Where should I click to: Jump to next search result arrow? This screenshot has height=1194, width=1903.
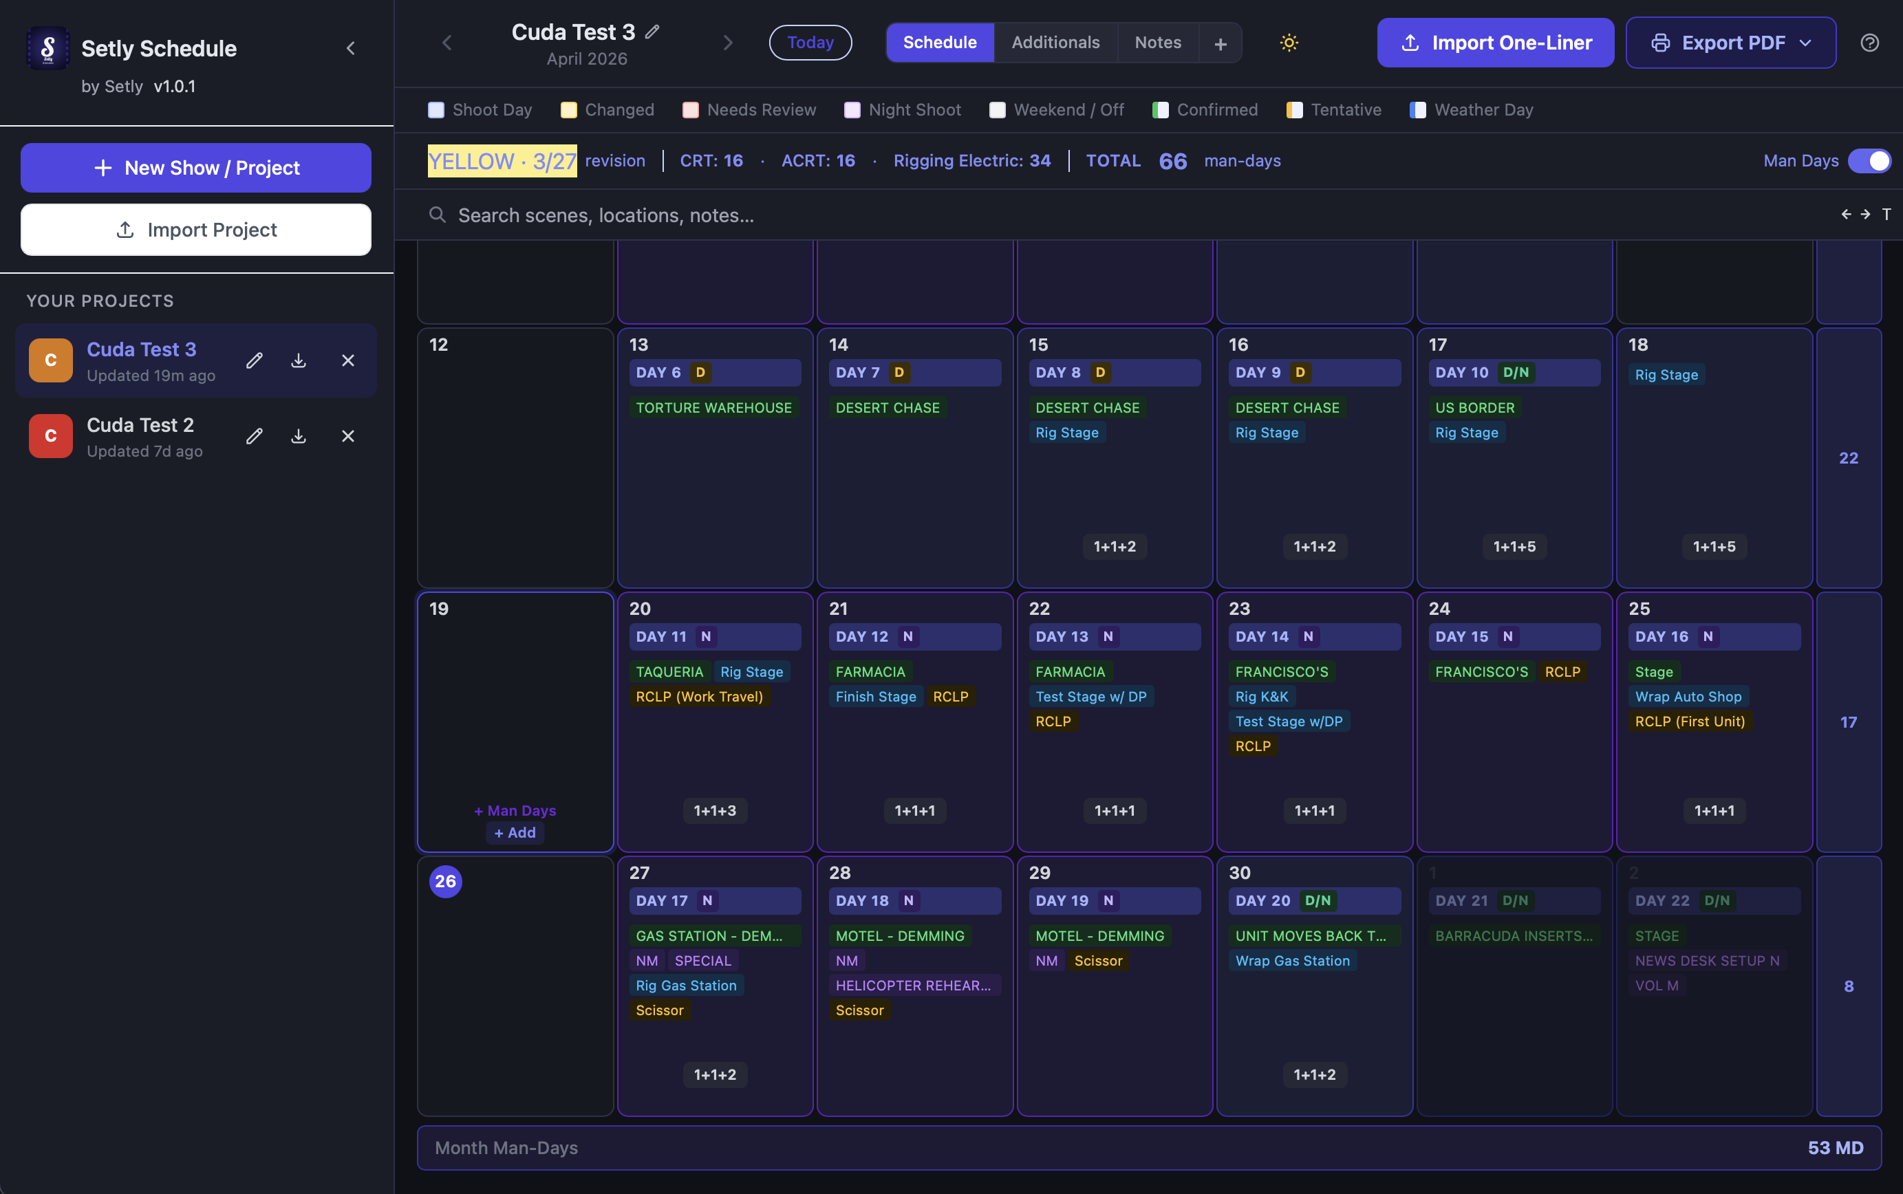pos(1865,214)
